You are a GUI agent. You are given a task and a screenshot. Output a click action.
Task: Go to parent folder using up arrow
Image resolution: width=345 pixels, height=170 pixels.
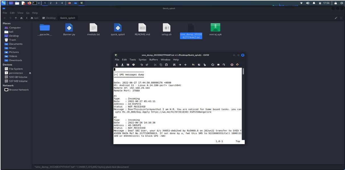[16, 18]
